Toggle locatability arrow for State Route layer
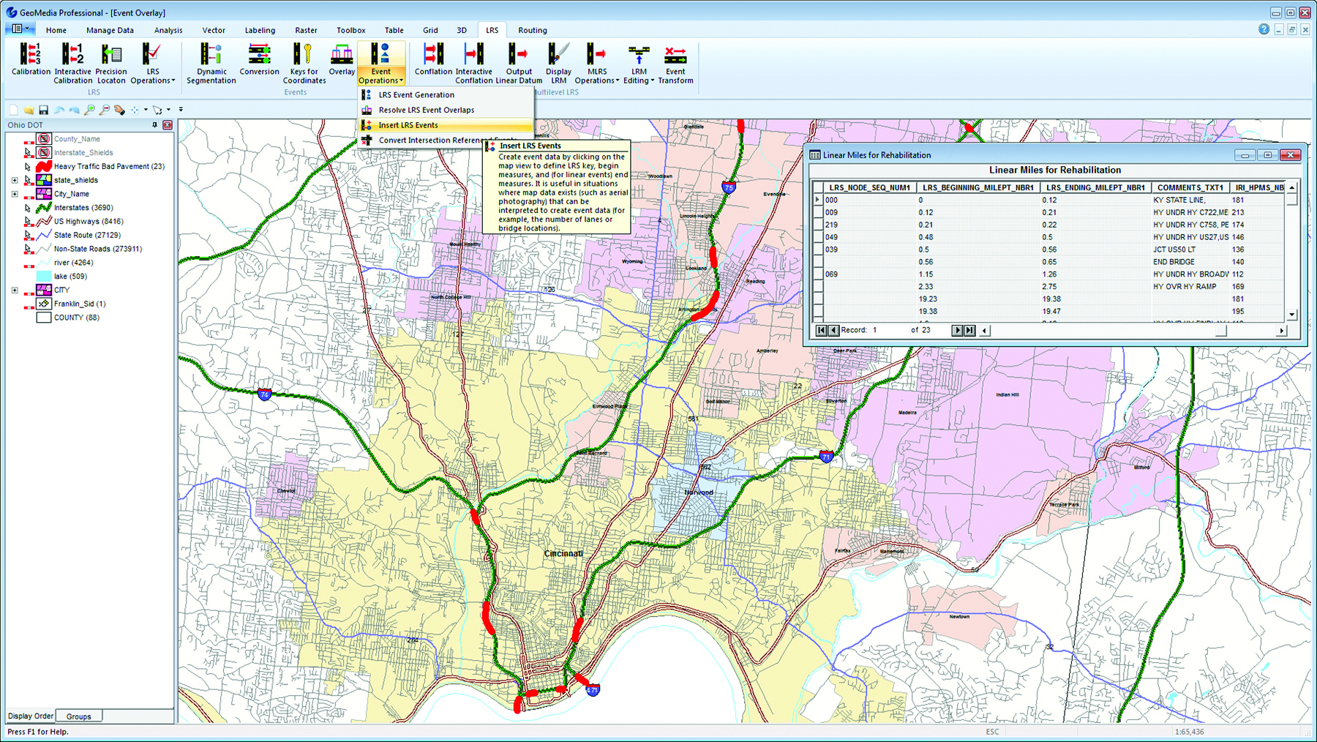This screenshot has height=742, width=1317. (28, 236)
